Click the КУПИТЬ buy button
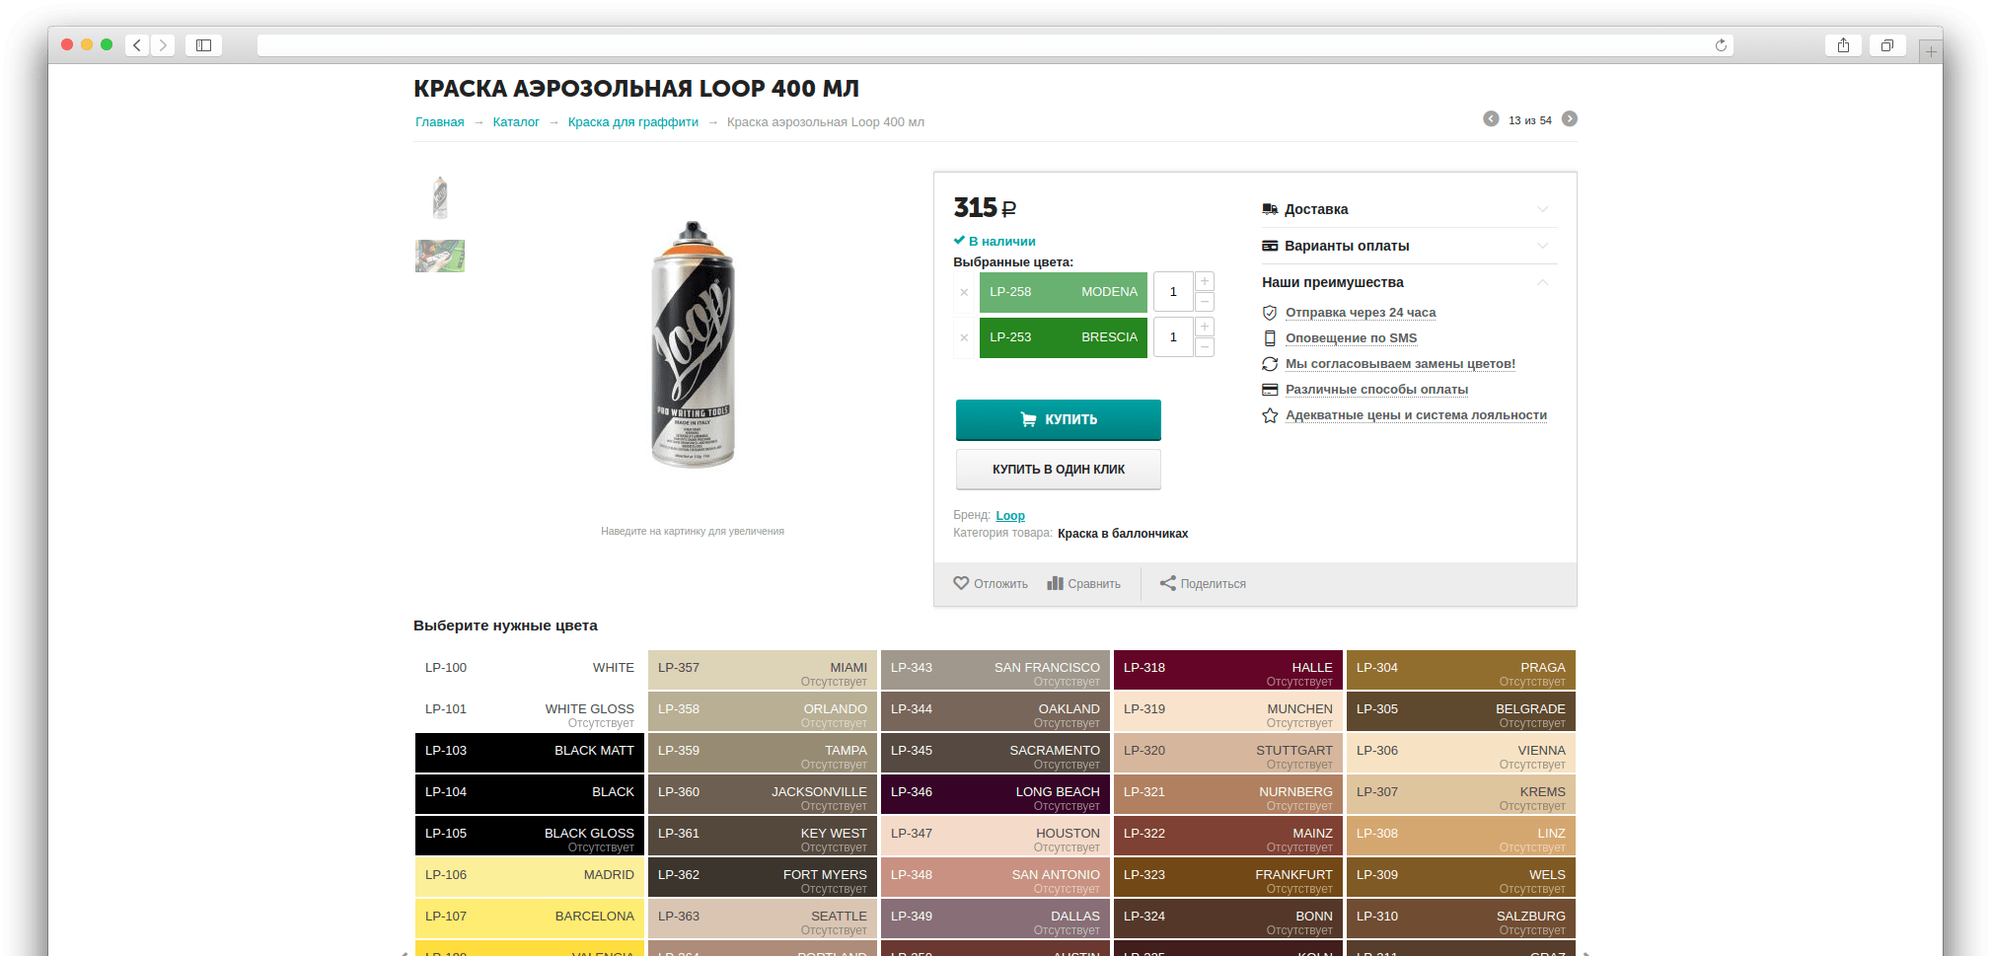This screenshot has height=956, width=1991. pos(1059,419)
